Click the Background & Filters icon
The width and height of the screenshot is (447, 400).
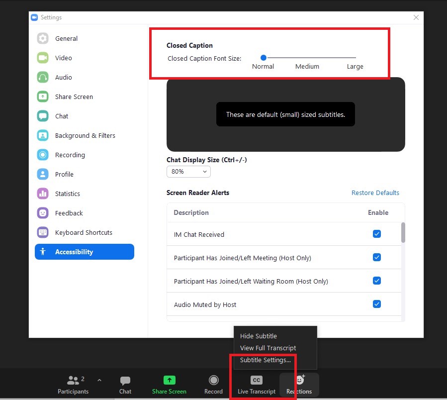[43, 135]
